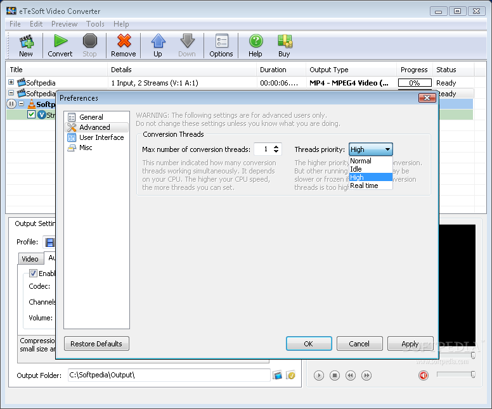Fast forward the preview player
The height and width of the screenshot is (409, 492).
tap(366, 375)
